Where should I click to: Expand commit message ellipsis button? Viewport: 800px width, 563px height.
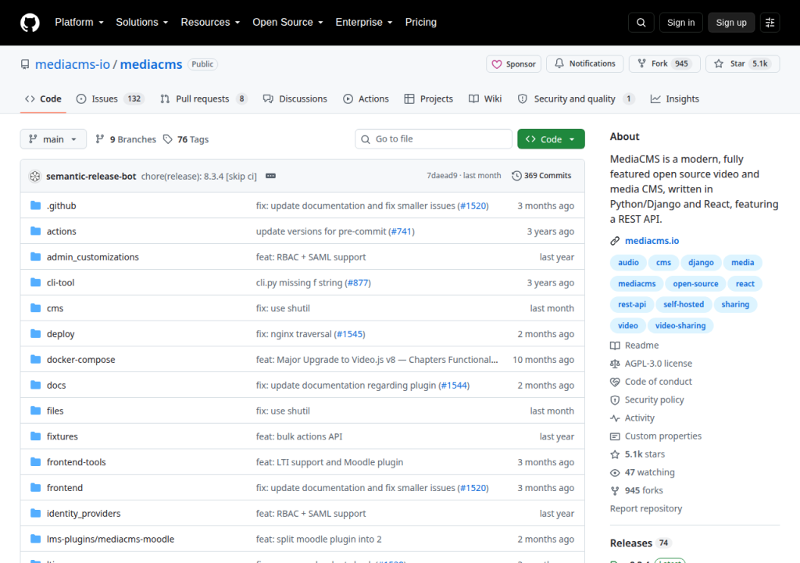tap(270, 176)
